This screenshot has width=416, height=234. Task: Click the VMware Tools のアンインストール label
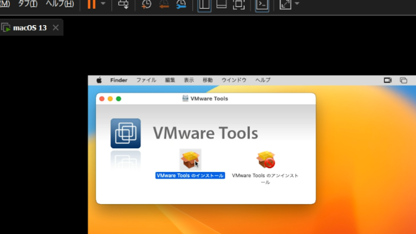tap(265, 179)
